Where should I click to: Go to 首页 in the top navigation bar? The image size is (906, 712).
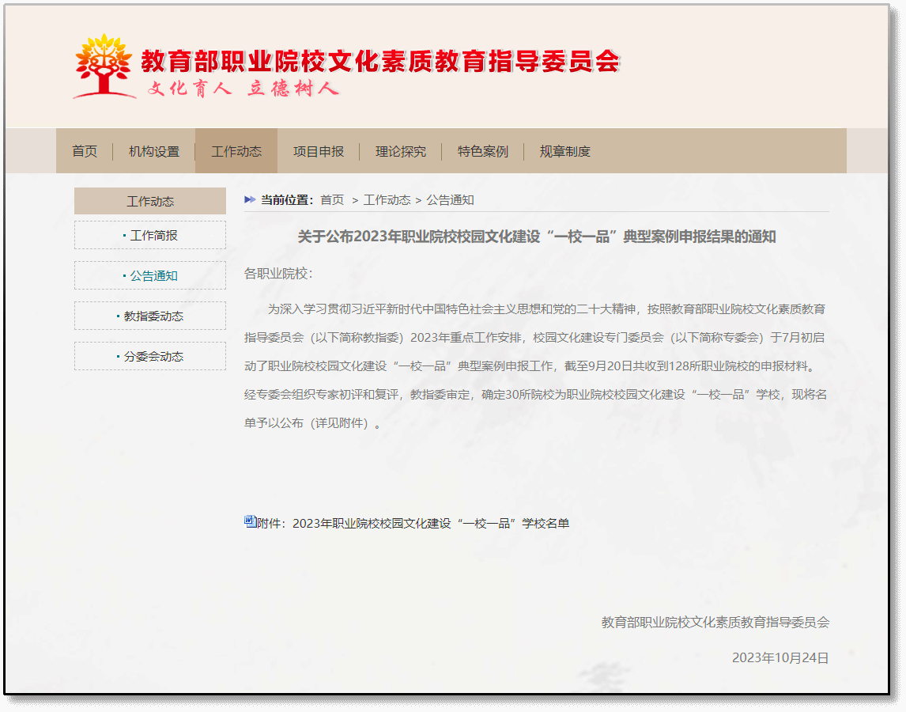[85, 151]
